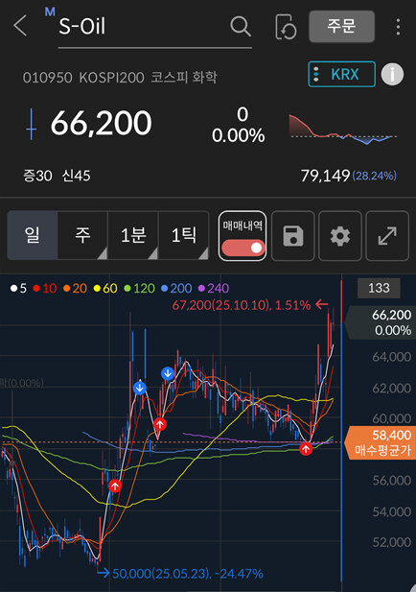Expand chart to fullscreen arrows icon
The image size is (416, 592).
(x=387, y=236)
